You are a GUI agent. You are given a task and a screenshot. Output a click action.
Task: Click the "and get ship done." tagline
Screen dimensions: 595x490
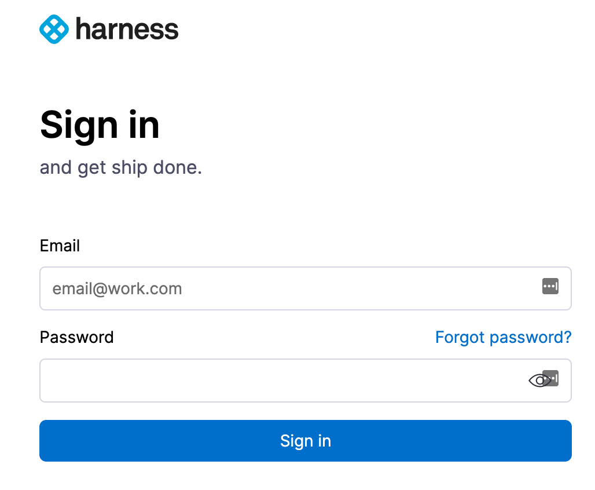(x=120, y=168)
